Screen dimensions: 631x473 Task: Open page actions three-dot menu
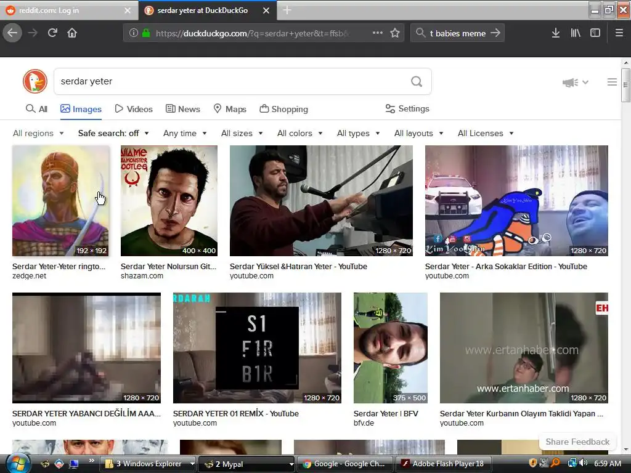[x=378, y=33]
